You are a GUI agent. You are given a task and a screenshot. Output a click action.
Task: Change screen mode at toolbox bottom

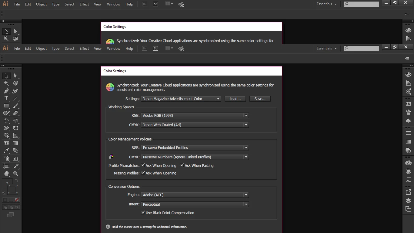click(x=11, y=215)
